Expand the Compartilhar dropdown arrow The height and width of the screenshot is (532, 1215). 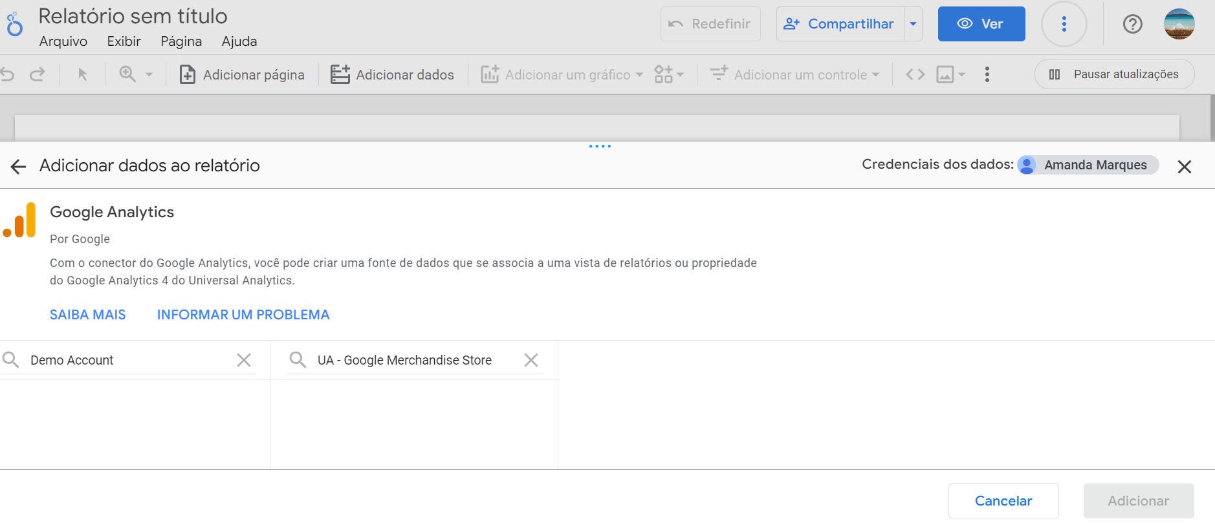(914, 24)
